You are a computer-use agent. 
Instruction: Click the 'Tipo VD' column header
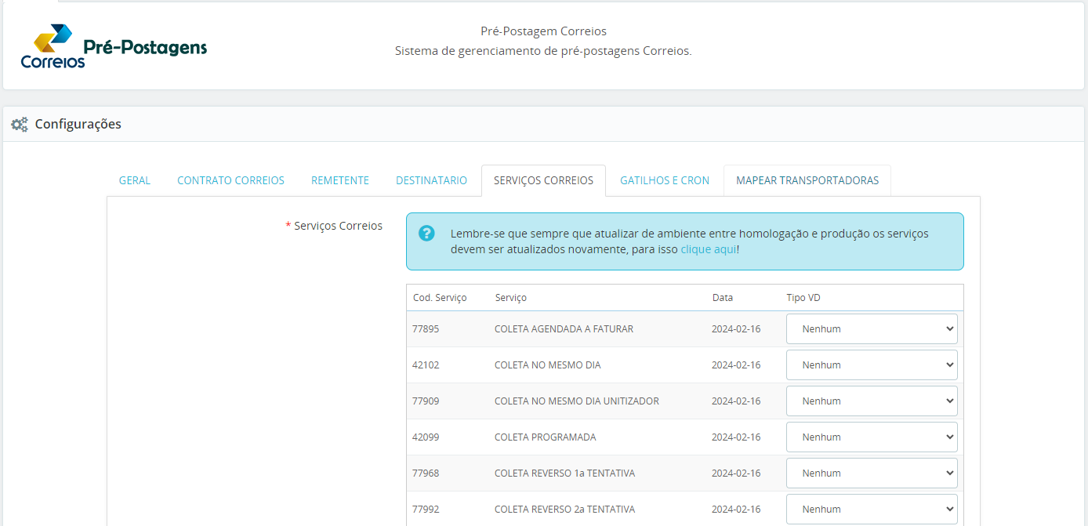pos(803,298)
